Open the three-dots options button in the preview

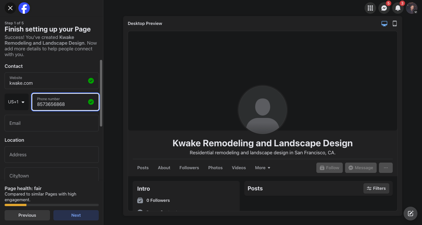pyautogui.click(x=386, y=168)
